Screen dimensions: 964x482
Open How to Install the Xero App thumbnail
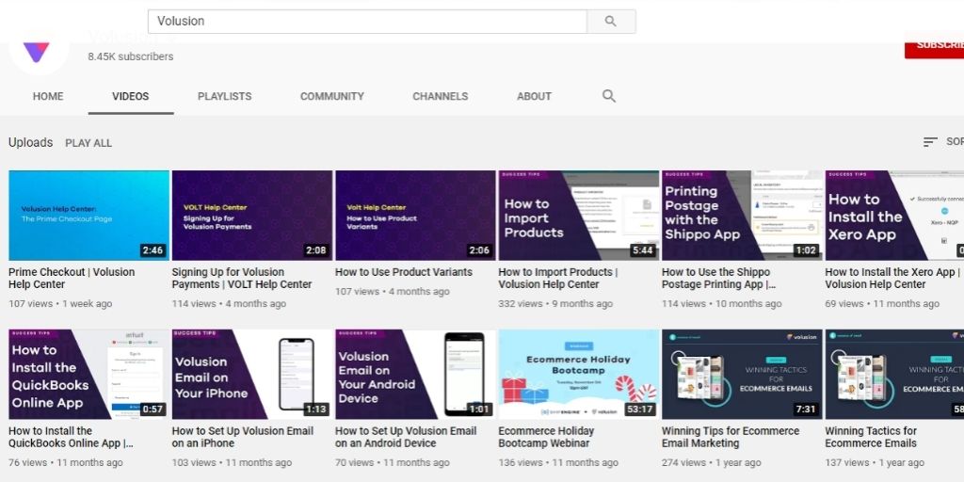(x=894, y=216)
